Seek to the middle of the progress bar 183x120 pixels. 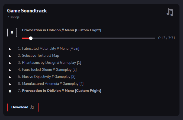coord(89,38)
